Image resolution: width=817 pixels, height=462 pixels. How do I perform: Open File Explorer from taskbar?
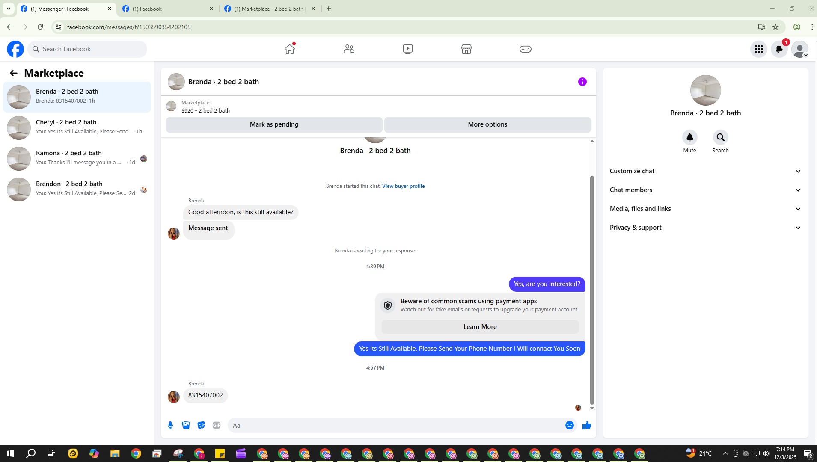tap(115, 453)
